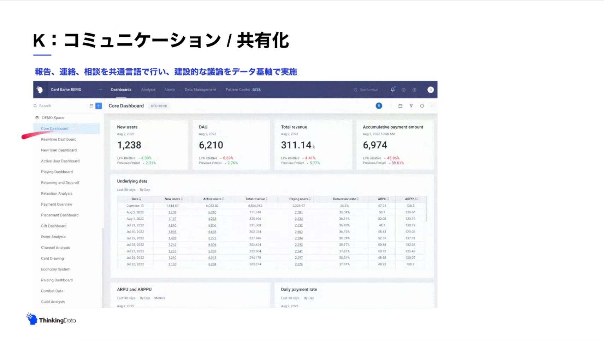Open Event Analysis dashboard
The width and height of the screenshot is (604, 340).
[53, 237]
